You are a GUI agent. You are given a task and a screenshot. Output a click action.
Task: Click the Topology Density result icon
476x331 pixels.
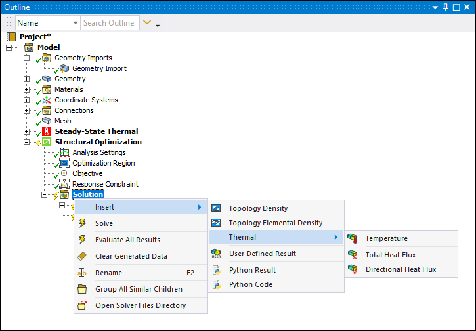[216, 208]
